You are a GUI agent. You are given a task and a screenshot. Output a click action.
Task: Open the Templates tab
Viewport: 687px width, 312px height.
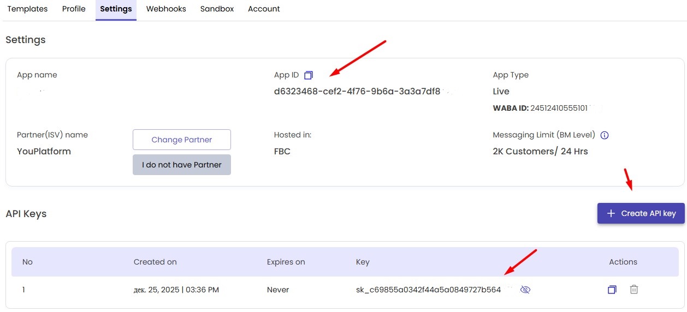[x=27, y=9]
